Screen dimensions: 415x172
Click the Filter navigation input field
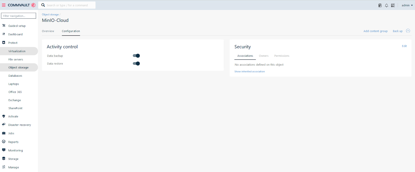click(x=18, y=16)
